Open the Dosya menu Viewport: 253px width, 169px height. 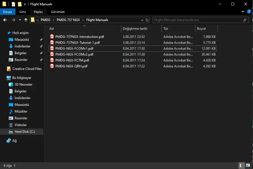pyautogui.click(x=8, y=12)
